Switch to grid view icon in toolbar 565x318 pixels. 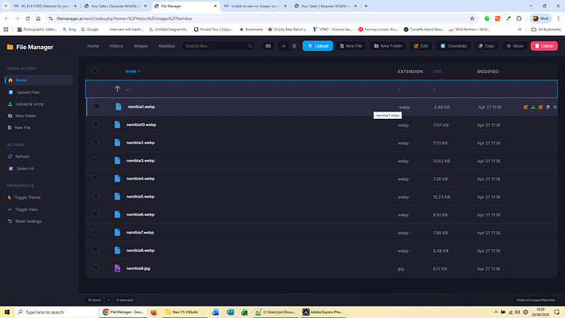click(283, 46)
